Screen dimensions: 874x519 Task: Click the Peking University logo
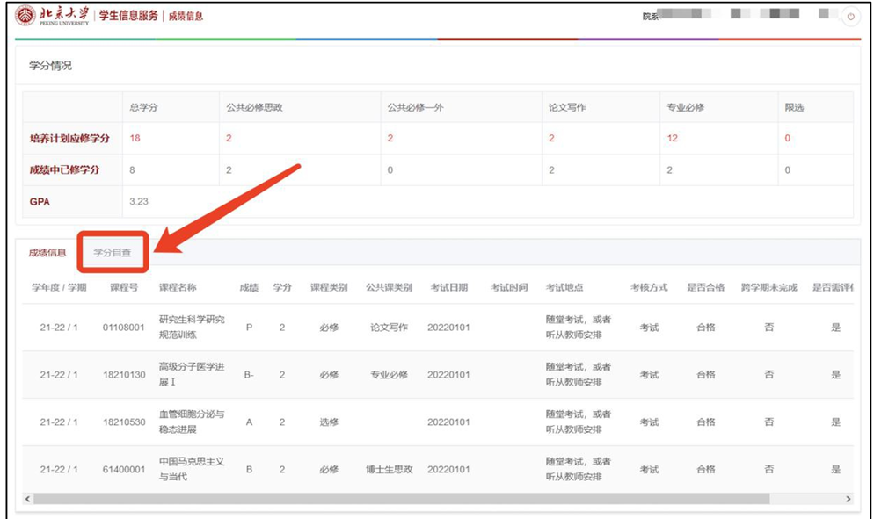(51, 16)
